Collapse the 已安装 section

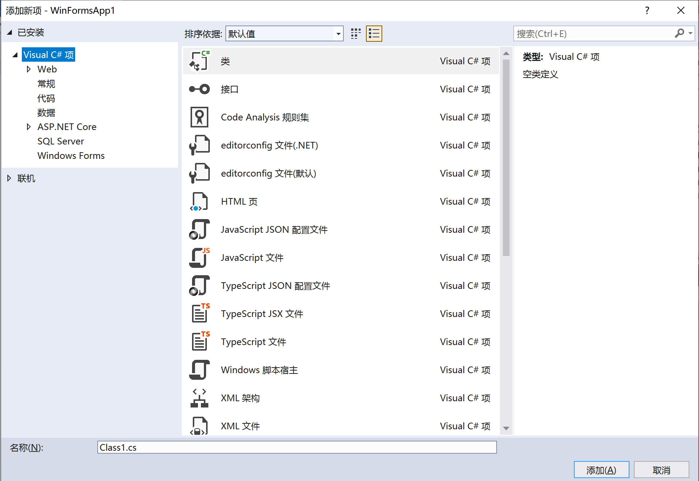tap(10, 33)
